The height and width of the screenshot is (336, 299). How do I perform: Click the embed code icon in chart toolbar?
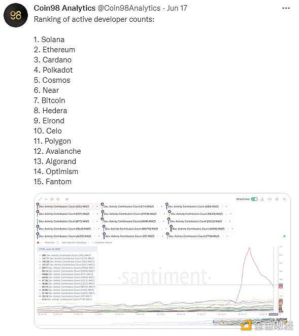coord(270,199)
